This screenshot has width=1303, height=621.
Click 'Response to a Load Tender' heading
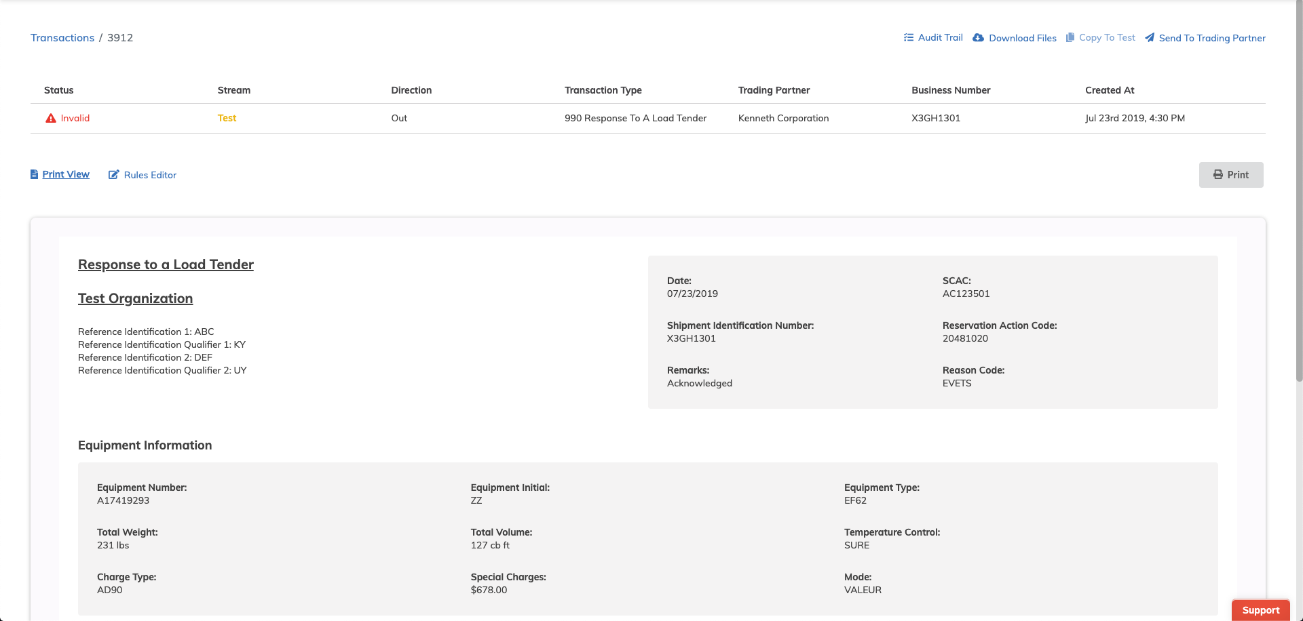166,264
